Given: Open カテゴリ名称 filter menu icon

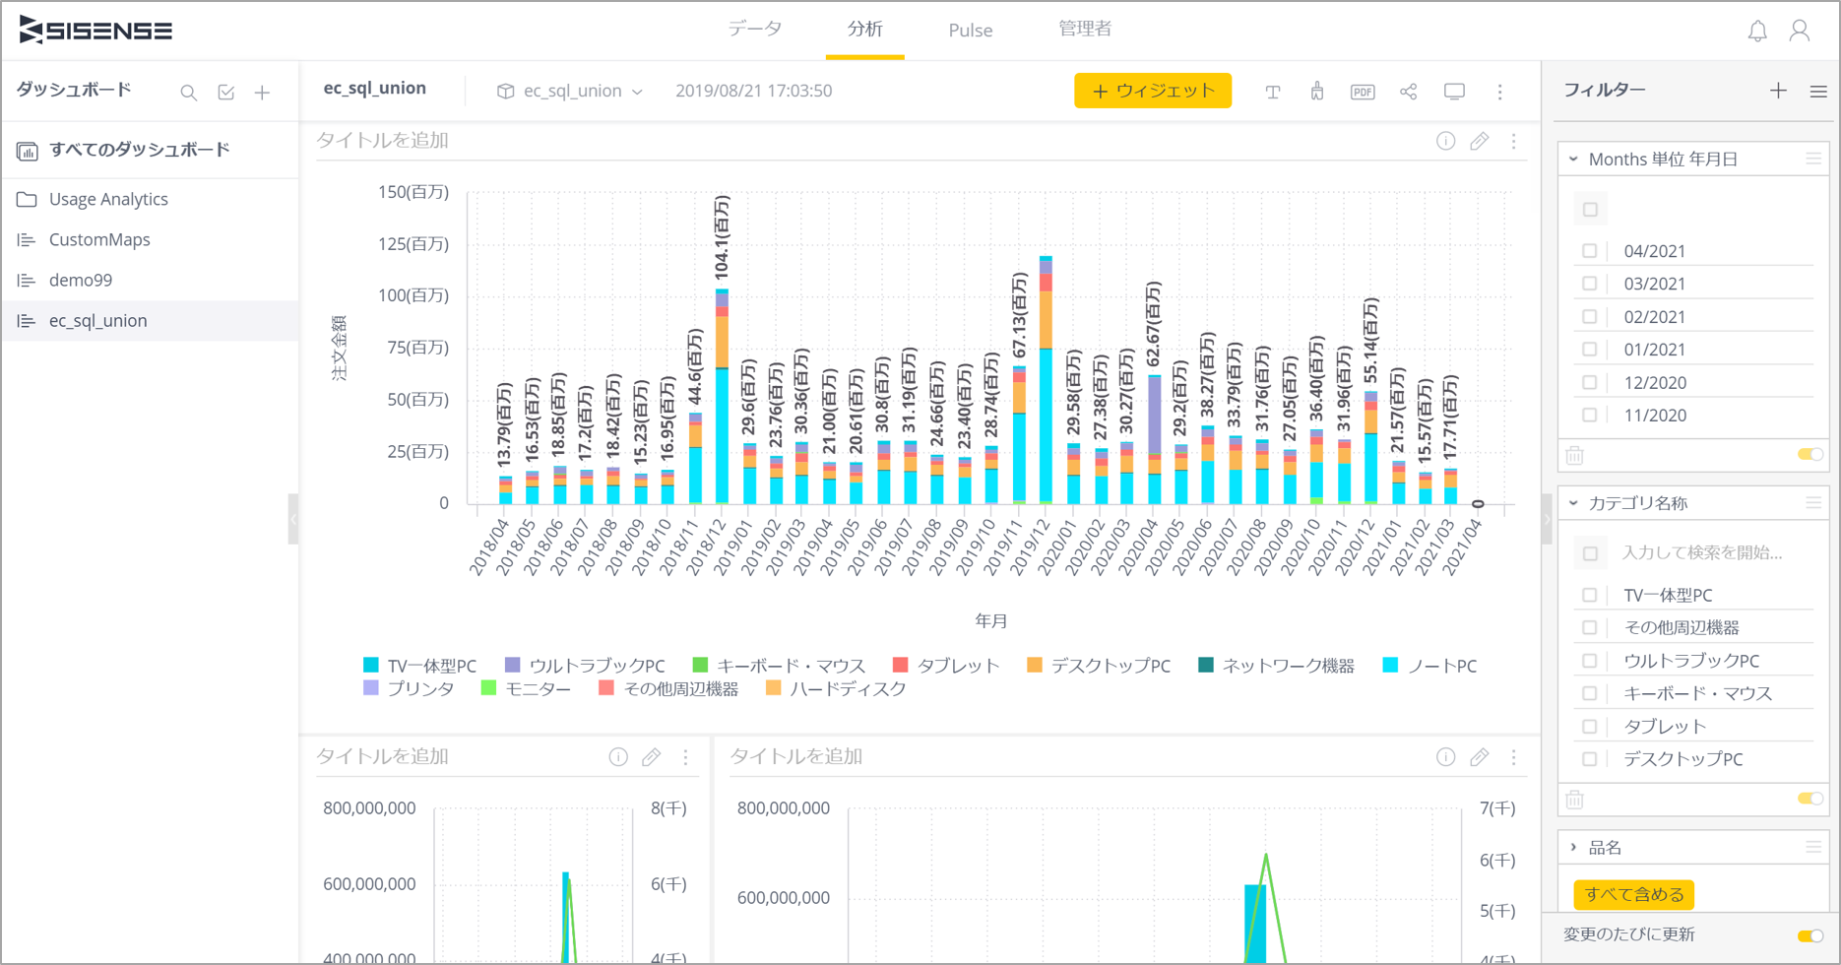Looking at the screenshot, I should click(1813, 503).
